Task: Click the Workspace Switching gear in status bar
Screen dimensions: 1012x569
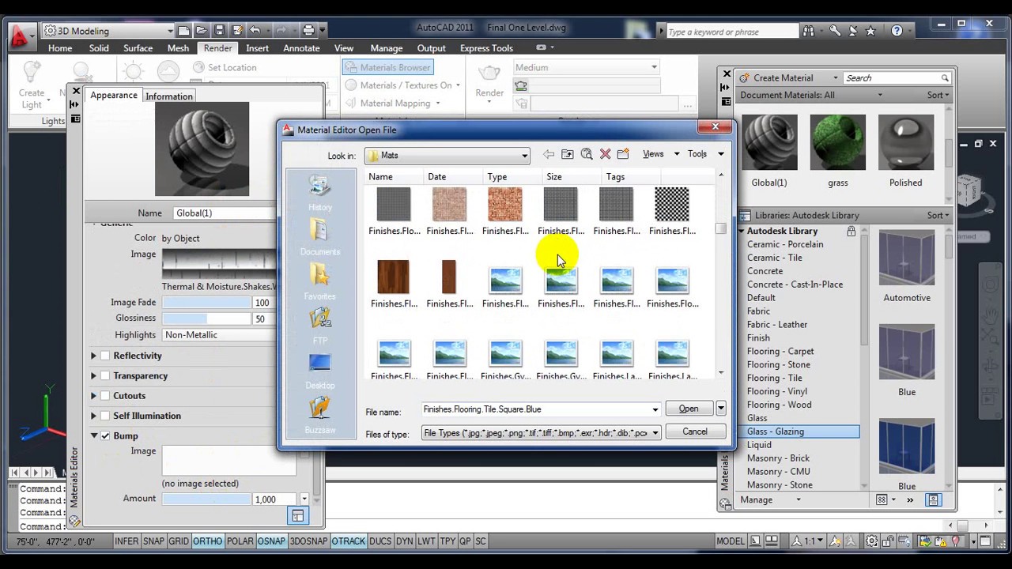Action: coord(870,541)
